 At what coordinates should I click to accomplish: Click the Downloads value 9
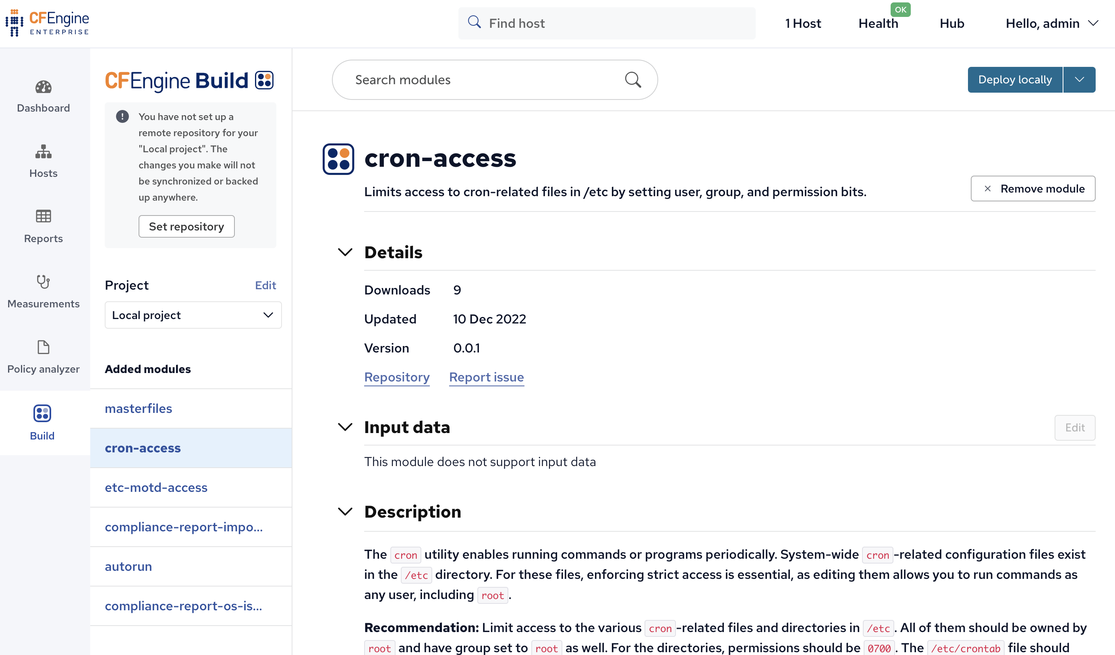pyautogui.click(x=457, y=290)
